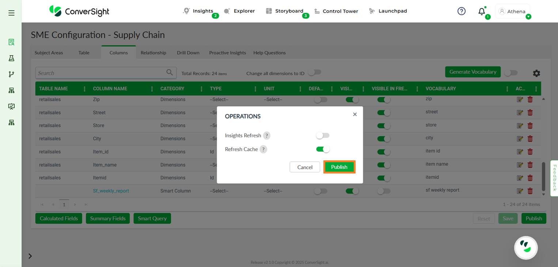Viewport: 558px width, 267px height.
Task: Open the notifications bell
Action: (482, 11)
